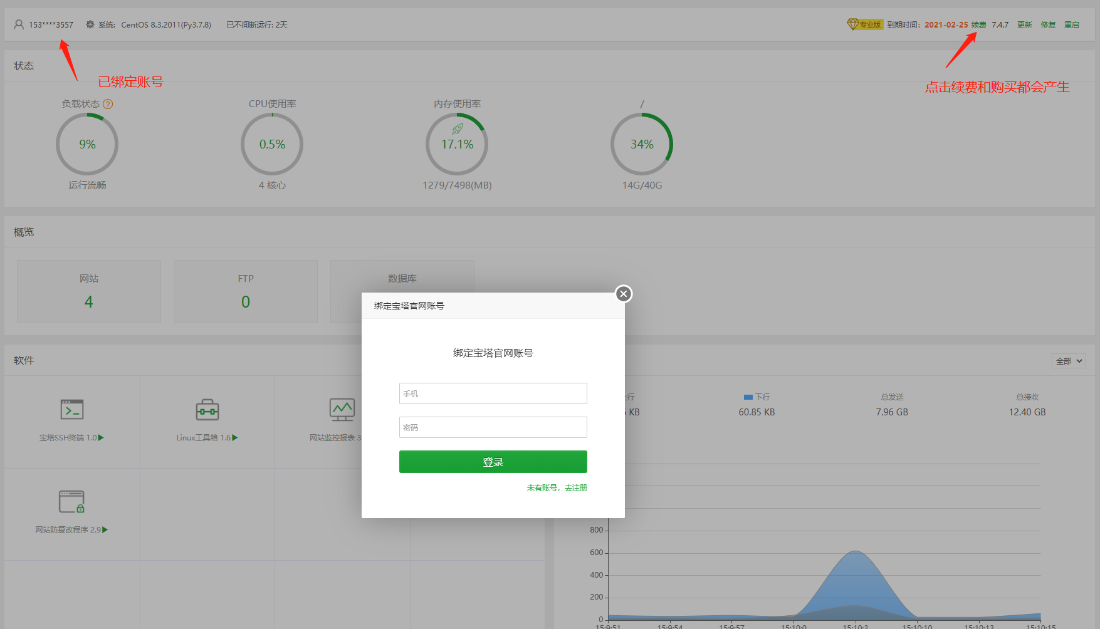The image size is (1100, 629).
Task: Click the 密码 password input field
Action: coord(493,427)
